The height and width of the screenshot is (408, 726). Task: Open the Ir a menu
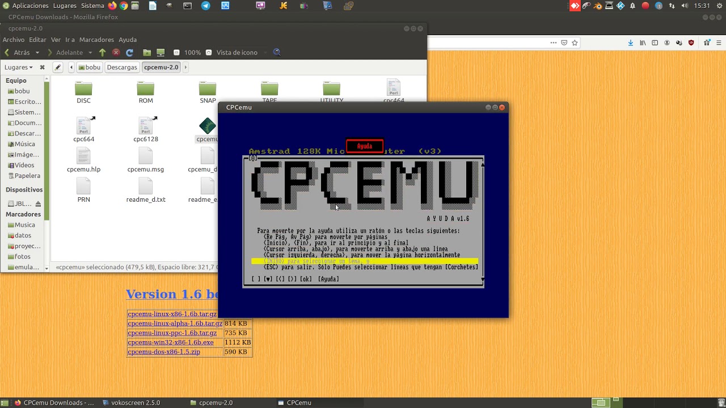[x=70, y=40]
